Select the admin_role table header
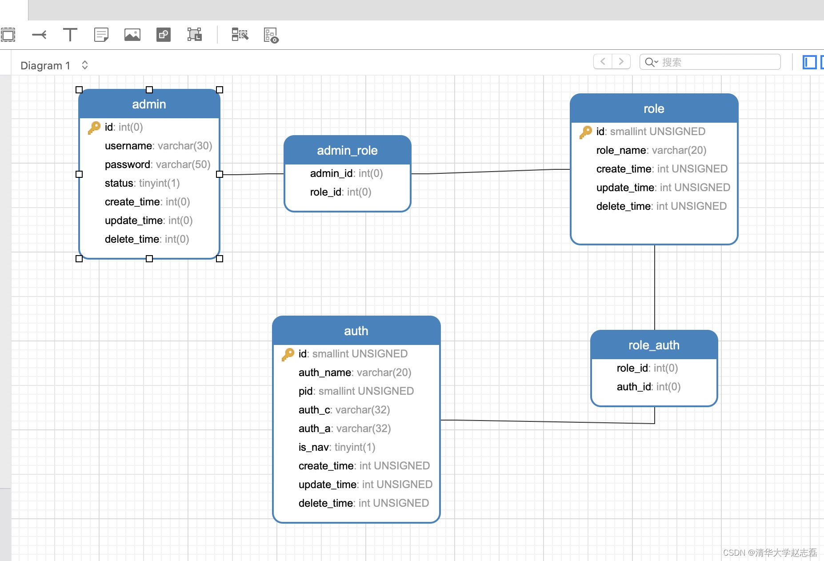This screenshot has height=561, width=824. tap(347, 151)
